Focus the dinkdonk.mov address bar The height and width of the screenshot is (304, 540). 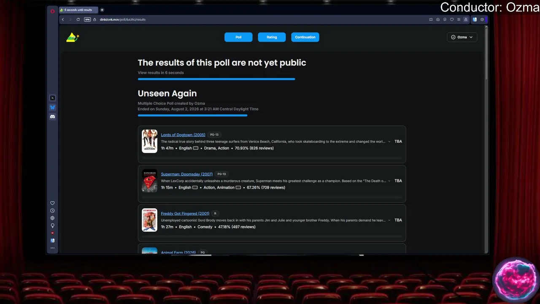click(122, 19)
